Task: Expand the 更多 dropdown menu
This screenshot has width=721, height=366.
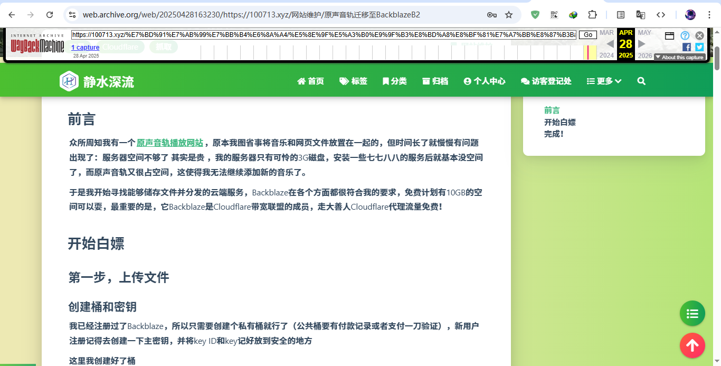Action: [604, 81]
